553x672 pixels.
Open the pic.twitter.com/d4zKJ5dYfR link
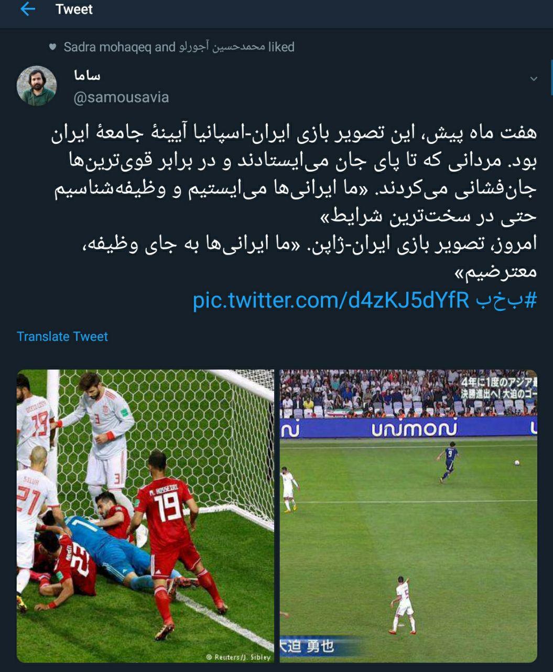pos(331,300)
